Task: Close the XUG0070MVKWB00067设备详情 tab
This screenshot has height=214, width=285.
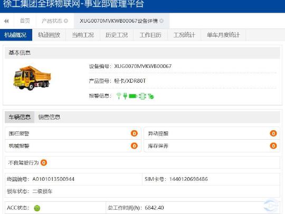Action: point(161,21)
